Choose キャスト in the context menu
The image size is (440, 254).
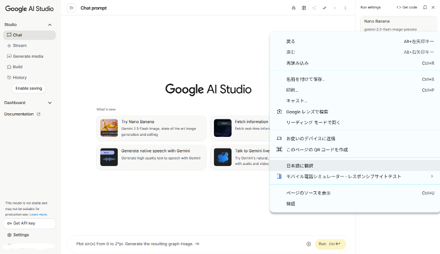coord(355,101)
